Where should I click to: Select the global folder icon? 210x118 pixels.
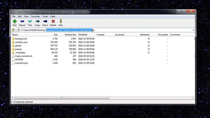coord(13,46)
